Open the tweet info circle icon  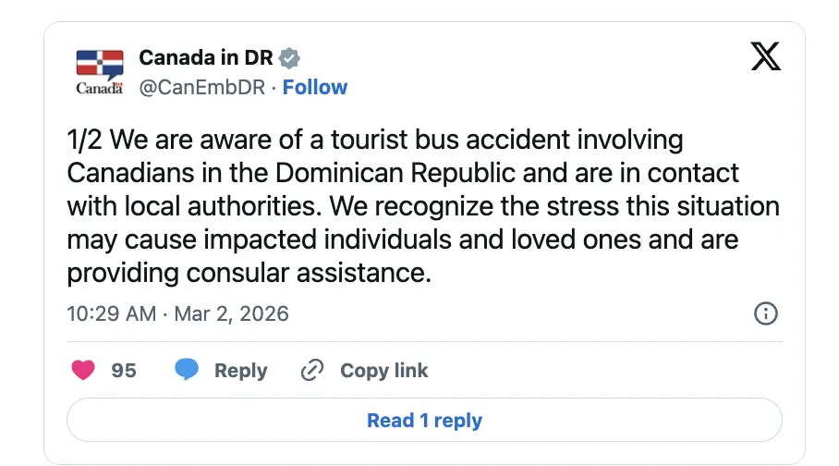(x=766, y=313)
